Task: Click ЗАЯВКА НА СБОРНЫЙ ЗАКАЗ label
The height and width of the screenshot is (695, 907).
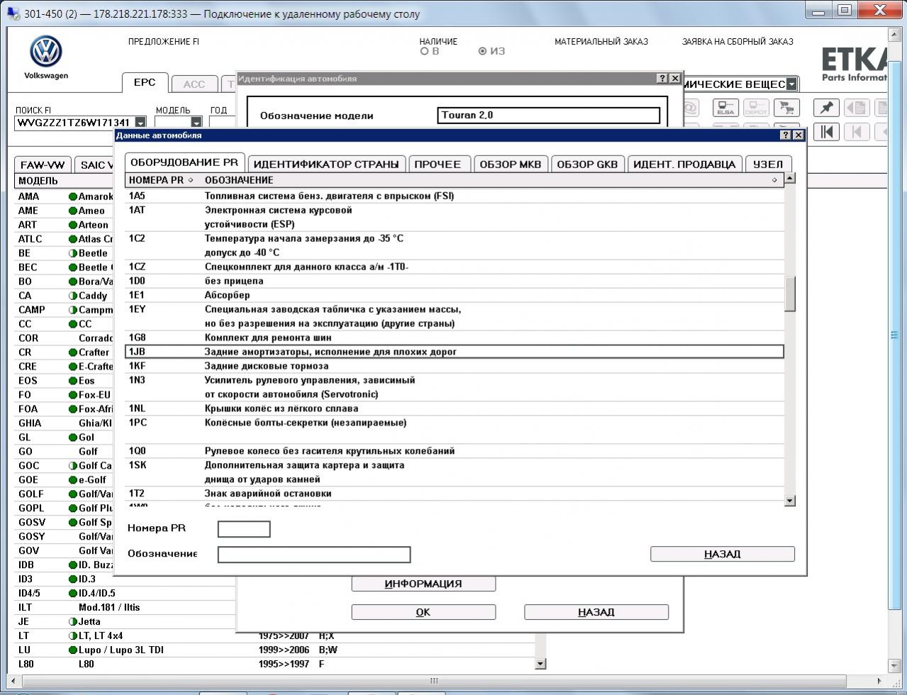Action: [738, 42]
